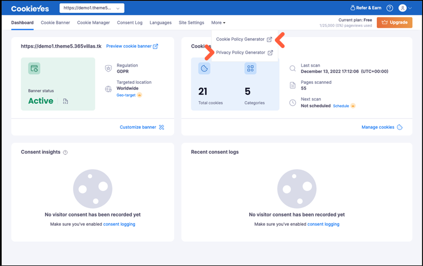Screen dimensions: 423x266
Task: Open the user account avatar menu
Action: coord(402,8)
